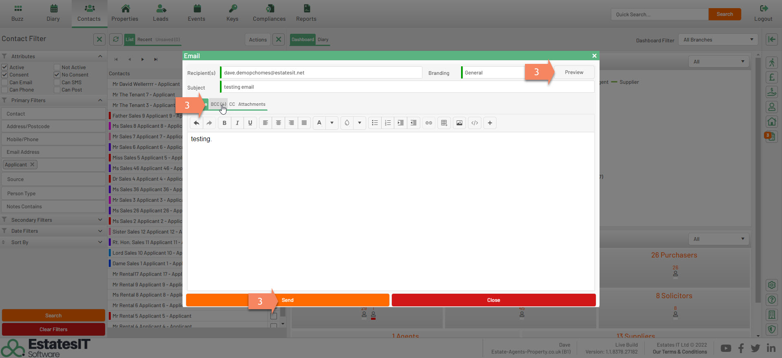Switch to the Attachments tab
782x358 pixels.
coord(252,105)
